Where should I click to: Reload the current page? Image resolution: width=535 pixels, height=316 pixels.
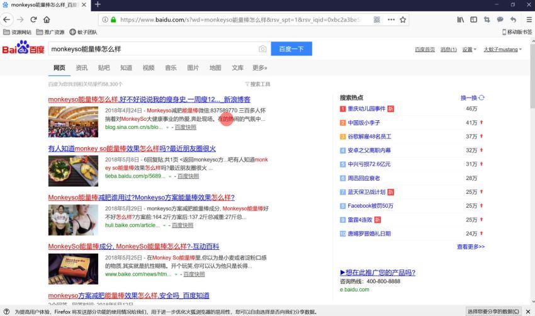click(33, 20)
